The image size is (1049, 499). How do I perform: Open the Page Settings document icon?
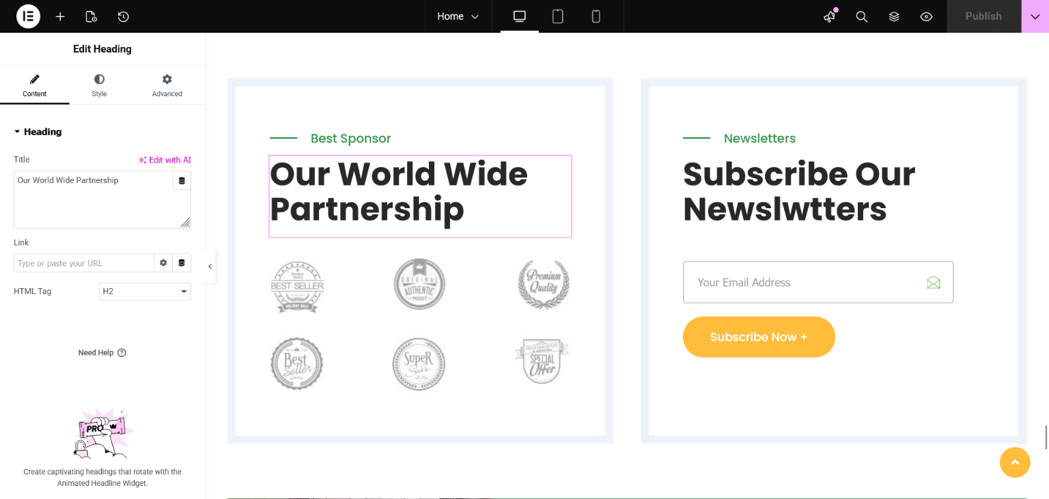91,16
